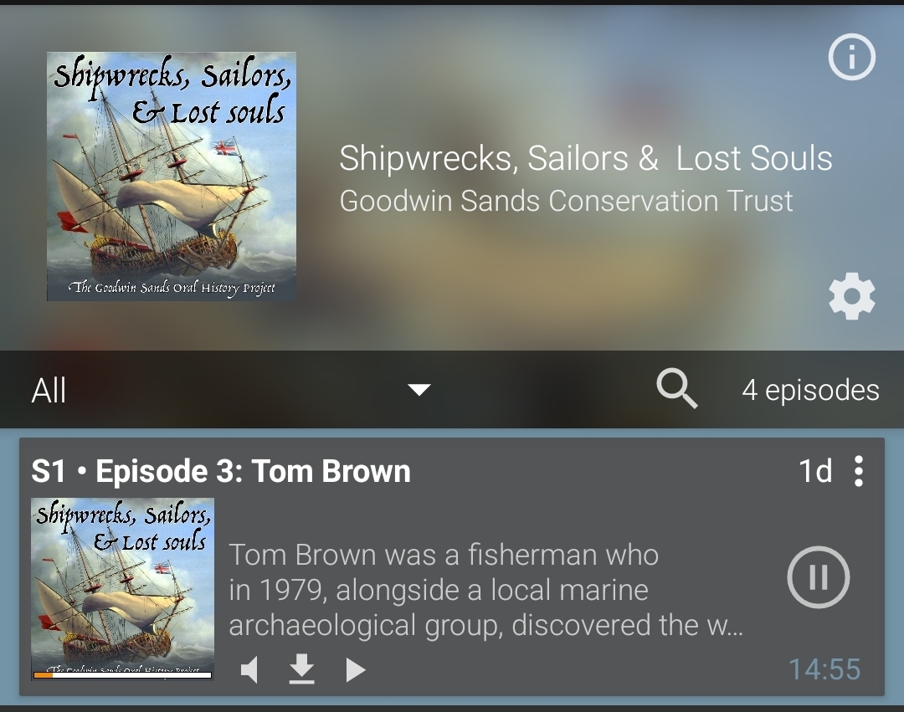Expand the episode filter dropdown arrow
The width and height of the screenshot is (904, 712).
click(419, 390)
